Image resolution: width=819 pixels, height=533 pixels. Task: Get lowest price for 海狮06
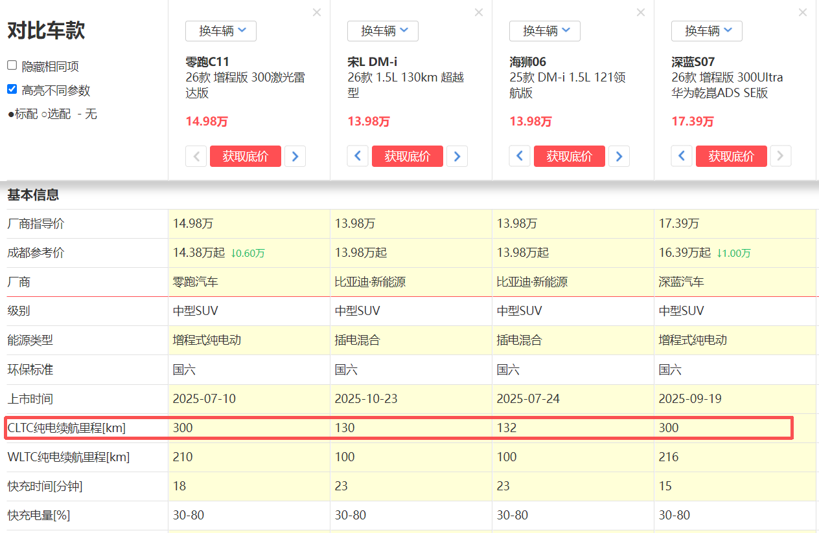click(570, 157)
